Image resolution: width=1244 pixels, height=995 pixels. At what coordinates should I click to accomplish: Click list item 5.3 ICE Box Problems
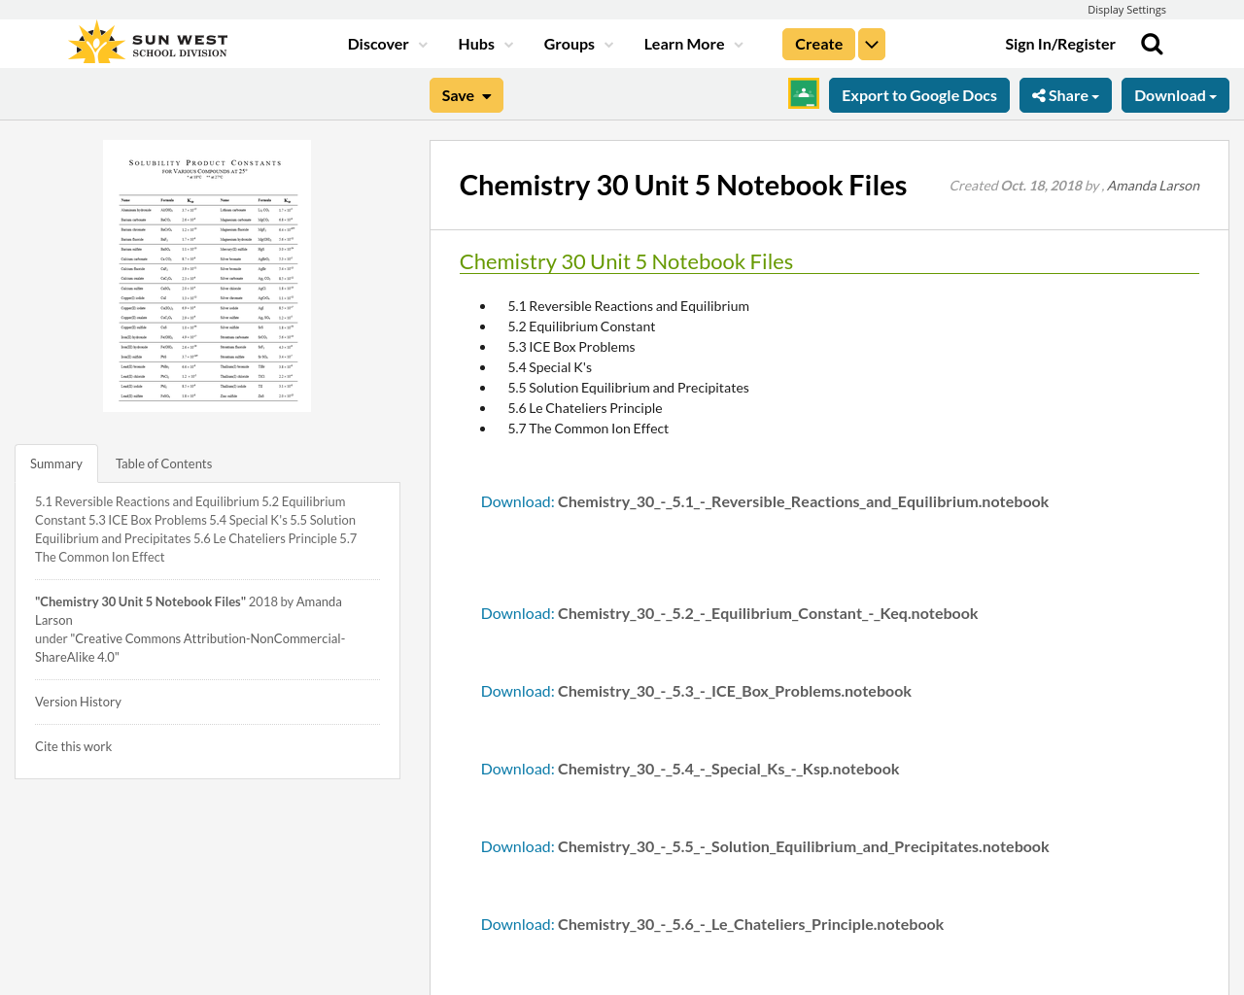click(x=571, y=347)
